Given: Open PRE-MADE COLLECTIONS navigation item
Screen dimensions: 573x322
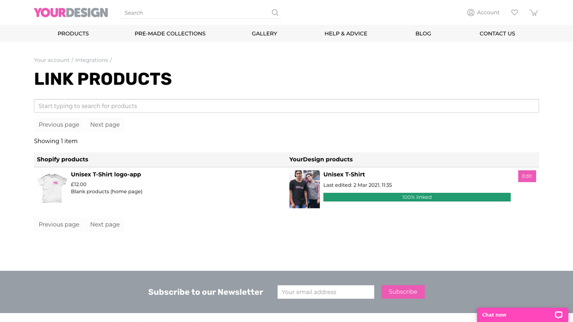Looking at the screenshot, I should 170,33.
